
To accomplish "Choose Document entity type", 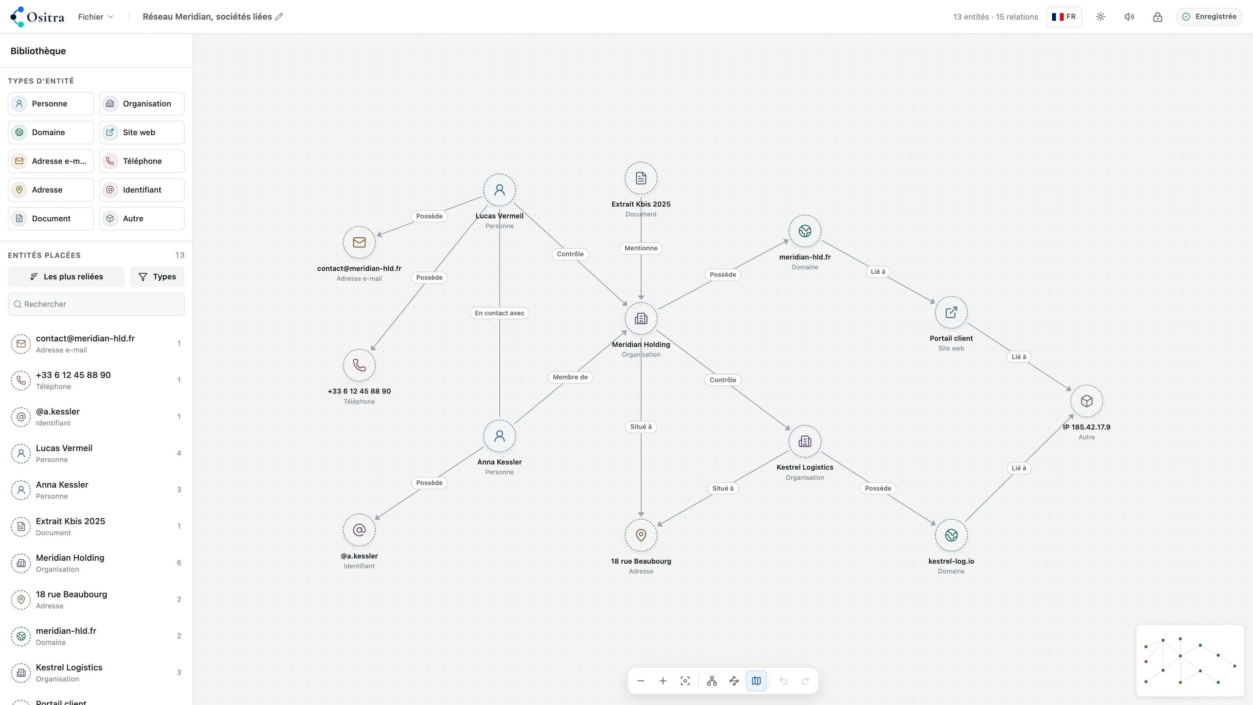I will click(51, 218).
